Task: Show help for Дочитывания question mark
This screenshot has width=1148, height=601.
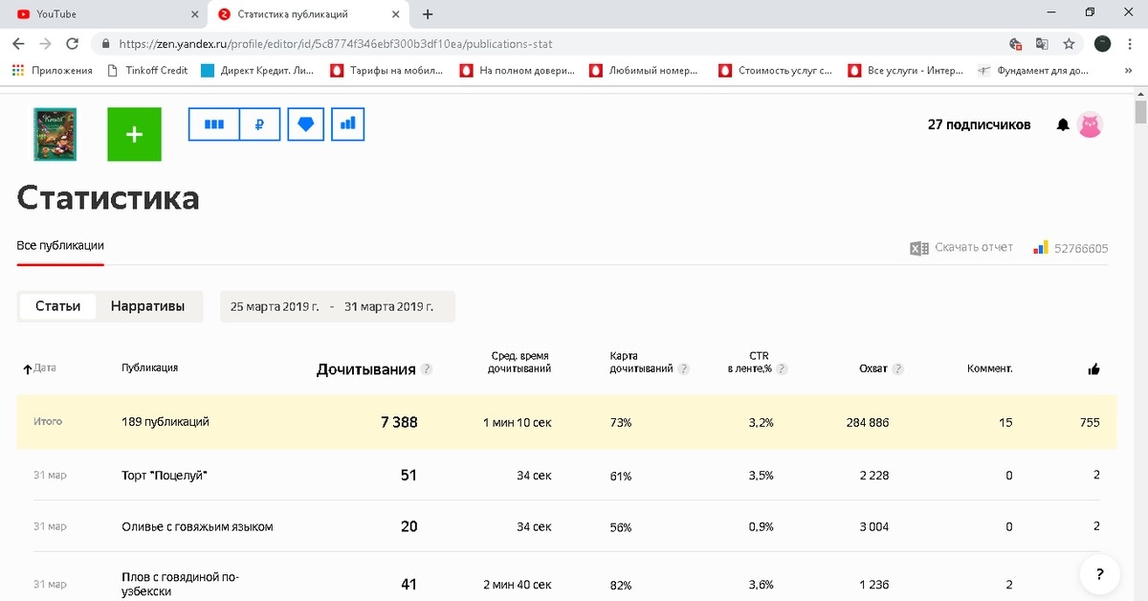Action: click(x=427, y=369)
